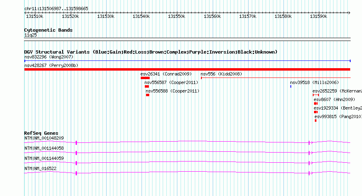
Task: Open esv993815 (Pang2010) variant label
Action: (338, 116)
